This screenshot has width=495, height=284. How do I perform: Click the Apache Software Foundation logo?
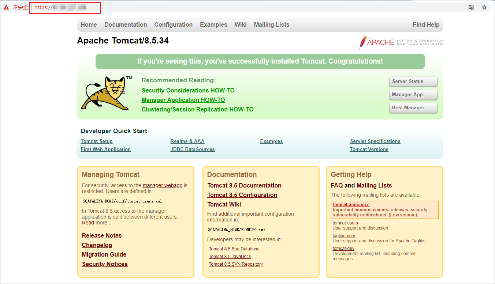401,42
